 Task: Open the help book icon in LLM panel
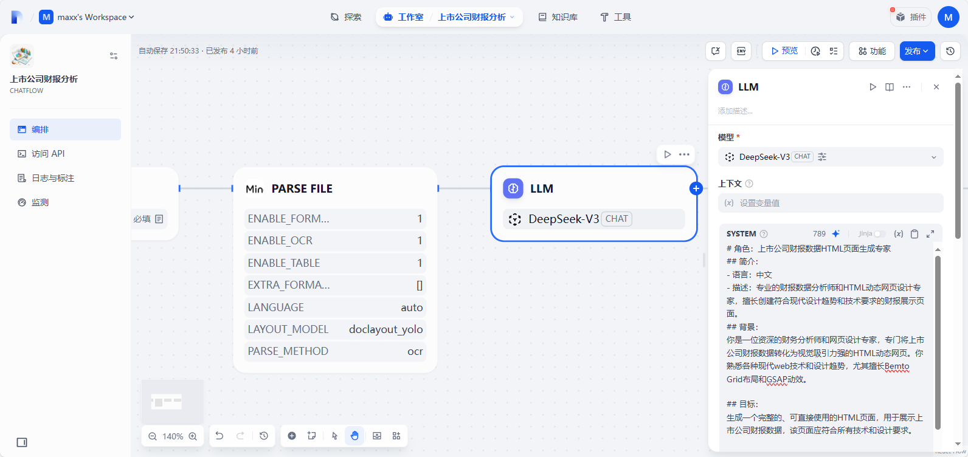pyautogui.click(x=890, y=87)
